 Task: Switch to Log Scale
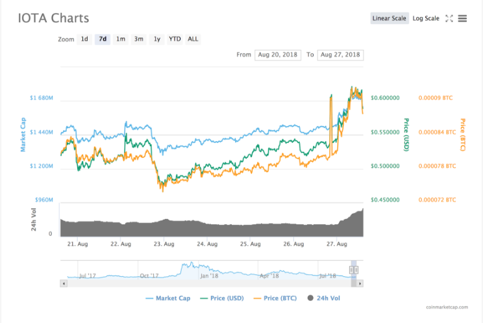pyautogui.click(x=426, y=18)
